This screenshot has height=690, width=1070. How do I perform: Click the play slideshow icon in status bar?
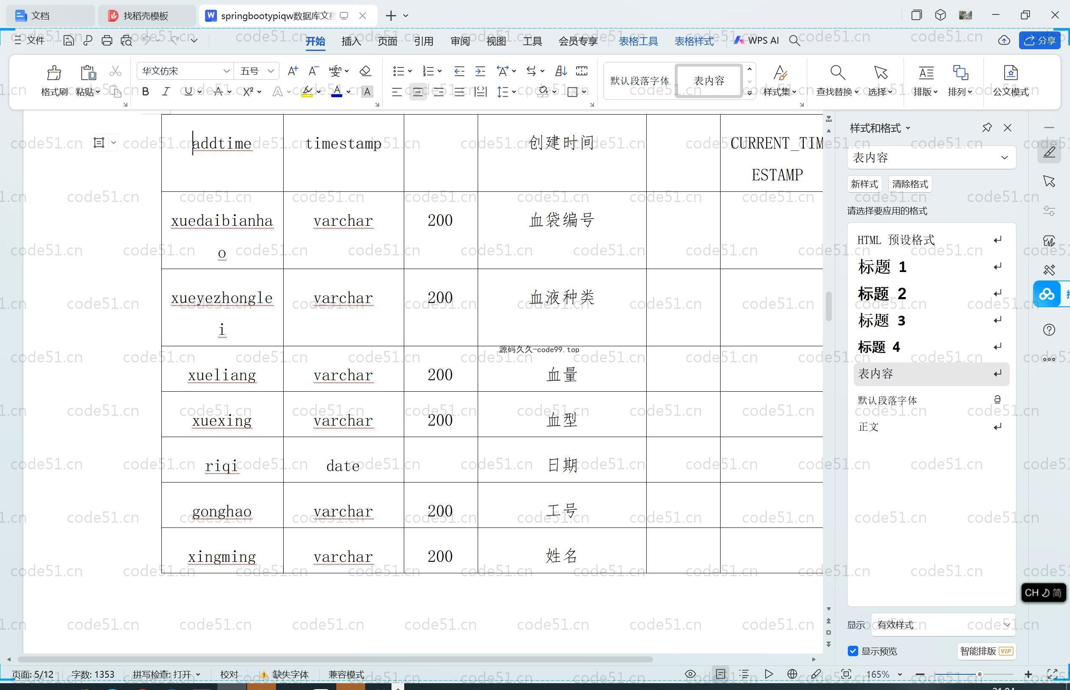click(x=769, y=674)
